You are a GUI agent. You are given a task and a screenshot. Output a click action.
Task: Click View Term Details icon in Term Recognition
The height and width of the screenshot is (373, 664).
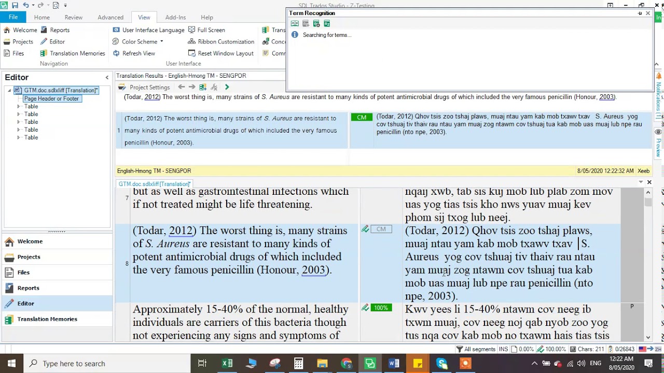[295, 23]
